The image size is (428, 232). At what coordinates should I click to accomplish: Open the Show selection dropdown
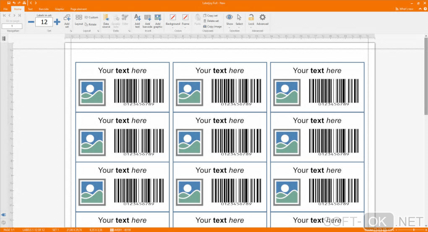(x=230, y=20)
